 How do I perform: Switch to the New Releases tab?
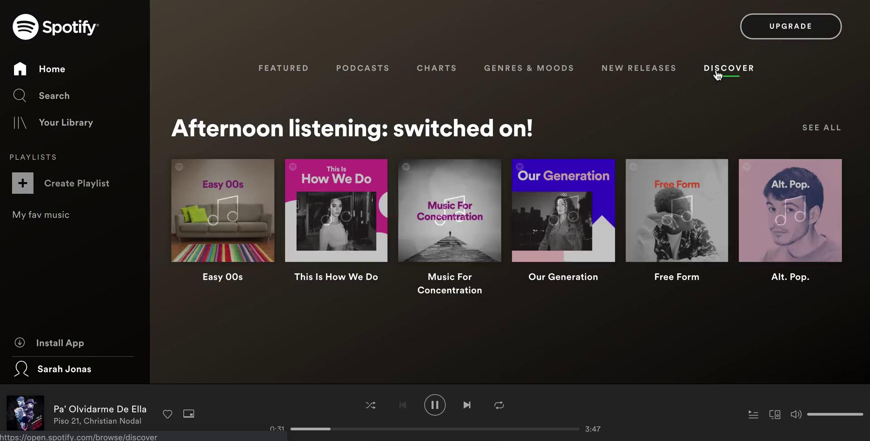639,68
